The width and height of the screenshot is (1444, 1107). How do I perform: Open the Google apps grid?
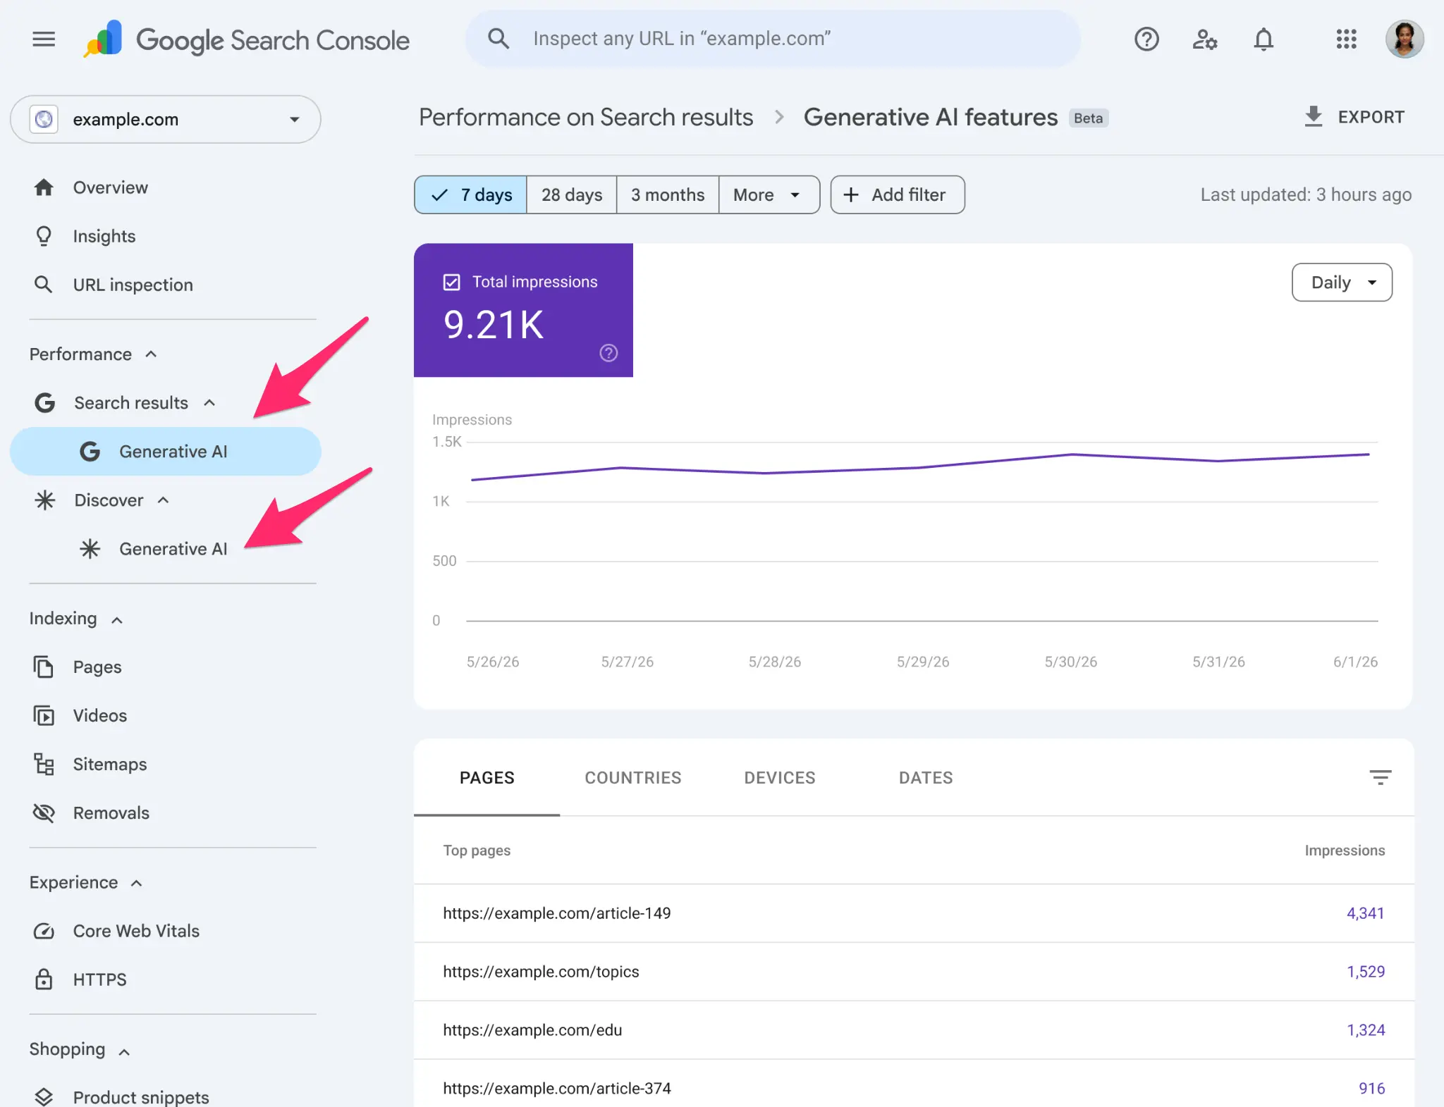click(x=1346, y=39)
